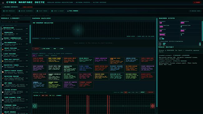Click the Mutation Engine module icon
This screenshot has height=114, width=203.
tap(3, 78)
